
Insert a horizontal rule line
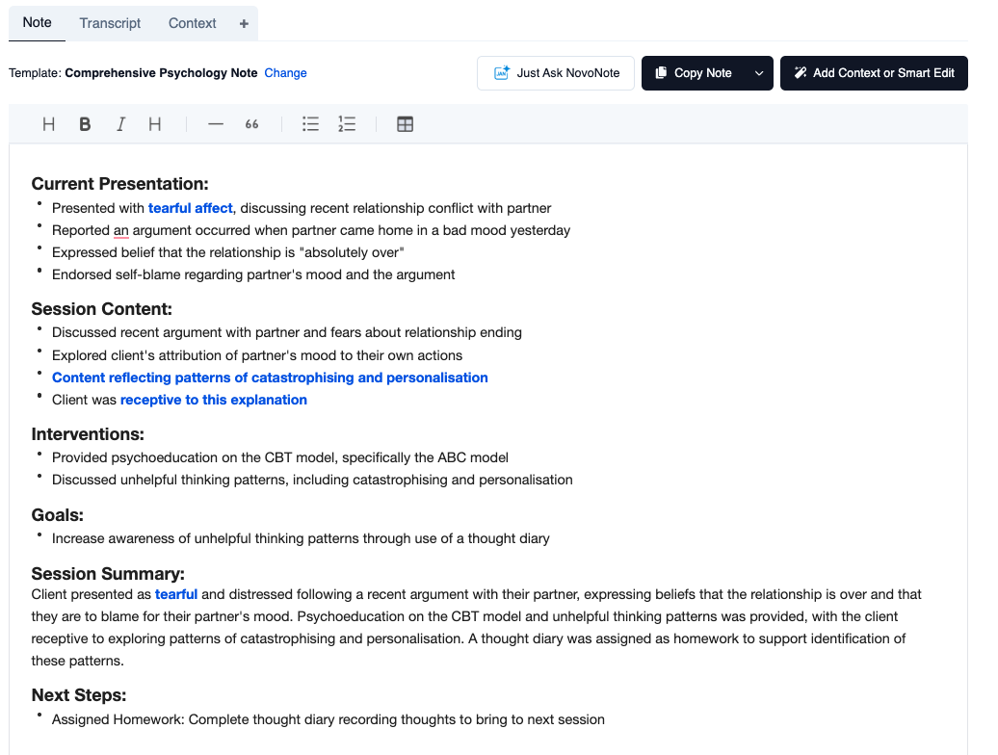216,124
